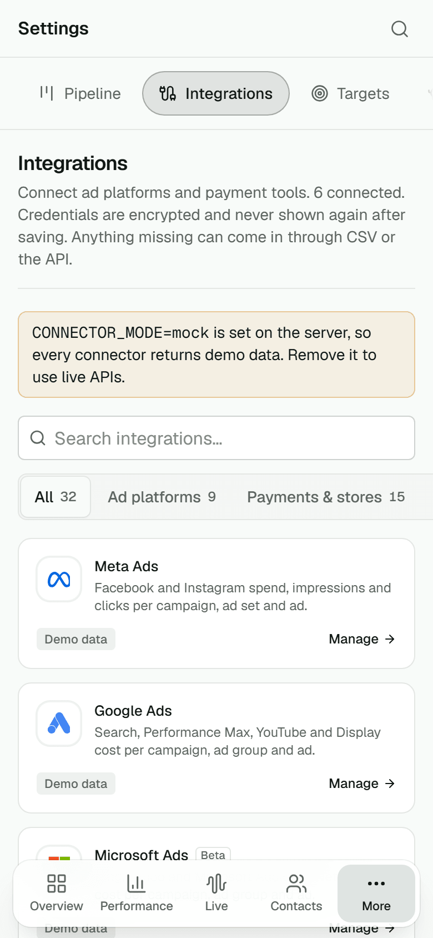Open Manage for Meta Ads

tap(362, 639)
